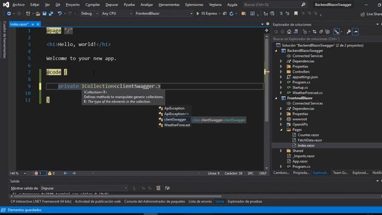
Task: Switch to the Team Explorer tab
Action: [x=340, y=173]
